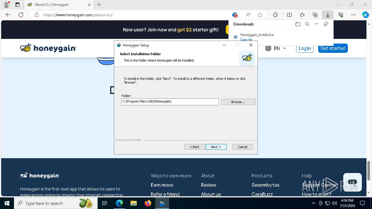Open the notification center icon
Image resolution: width=372 pixels, height=209 pixels.
tap(362, 203)
